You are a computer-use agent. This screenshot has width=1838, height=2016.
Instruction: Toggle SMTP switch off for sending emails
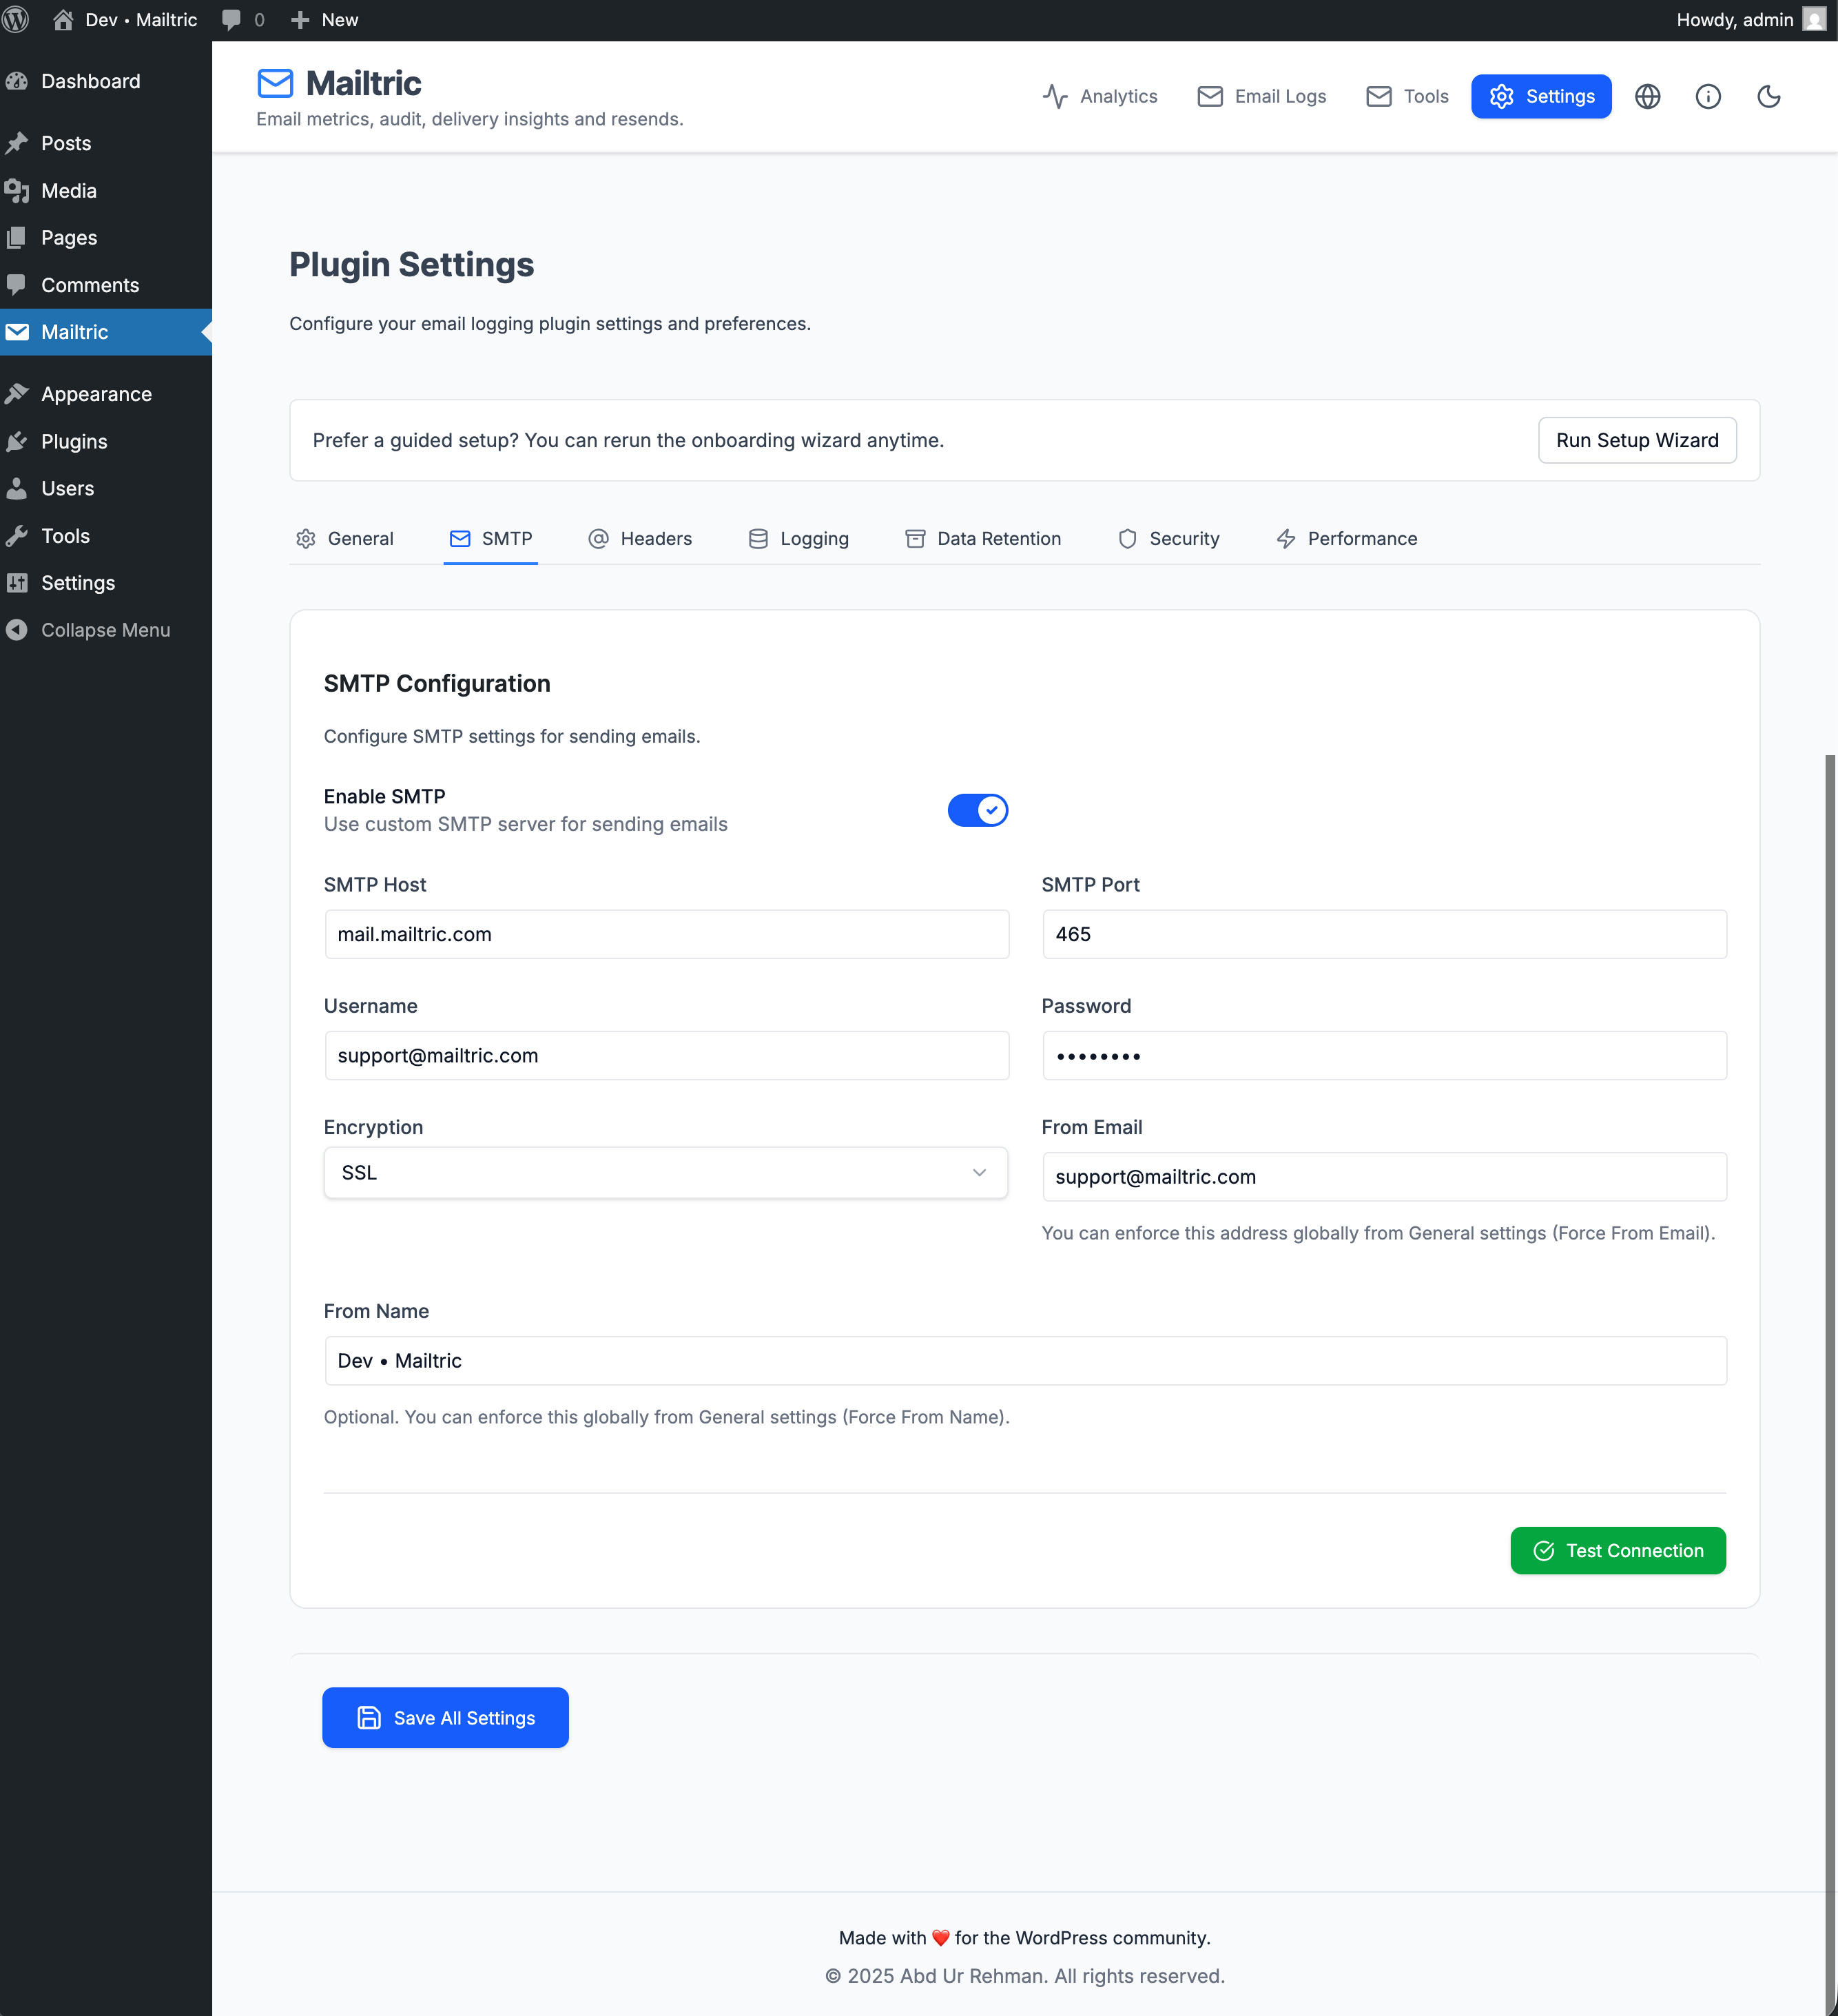pos(977,810)
